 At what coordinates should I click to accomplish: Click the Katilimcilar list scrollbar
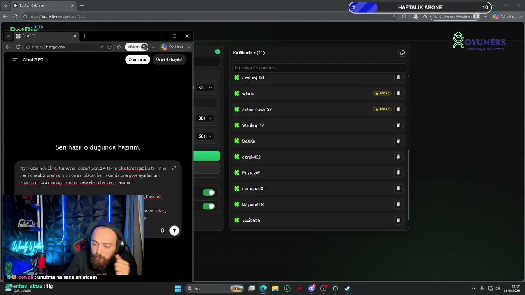(x=408, y=185)
